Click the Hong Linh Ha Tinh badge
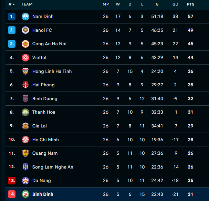The height and width of the screenshot is (201, 209). point(25,71)
